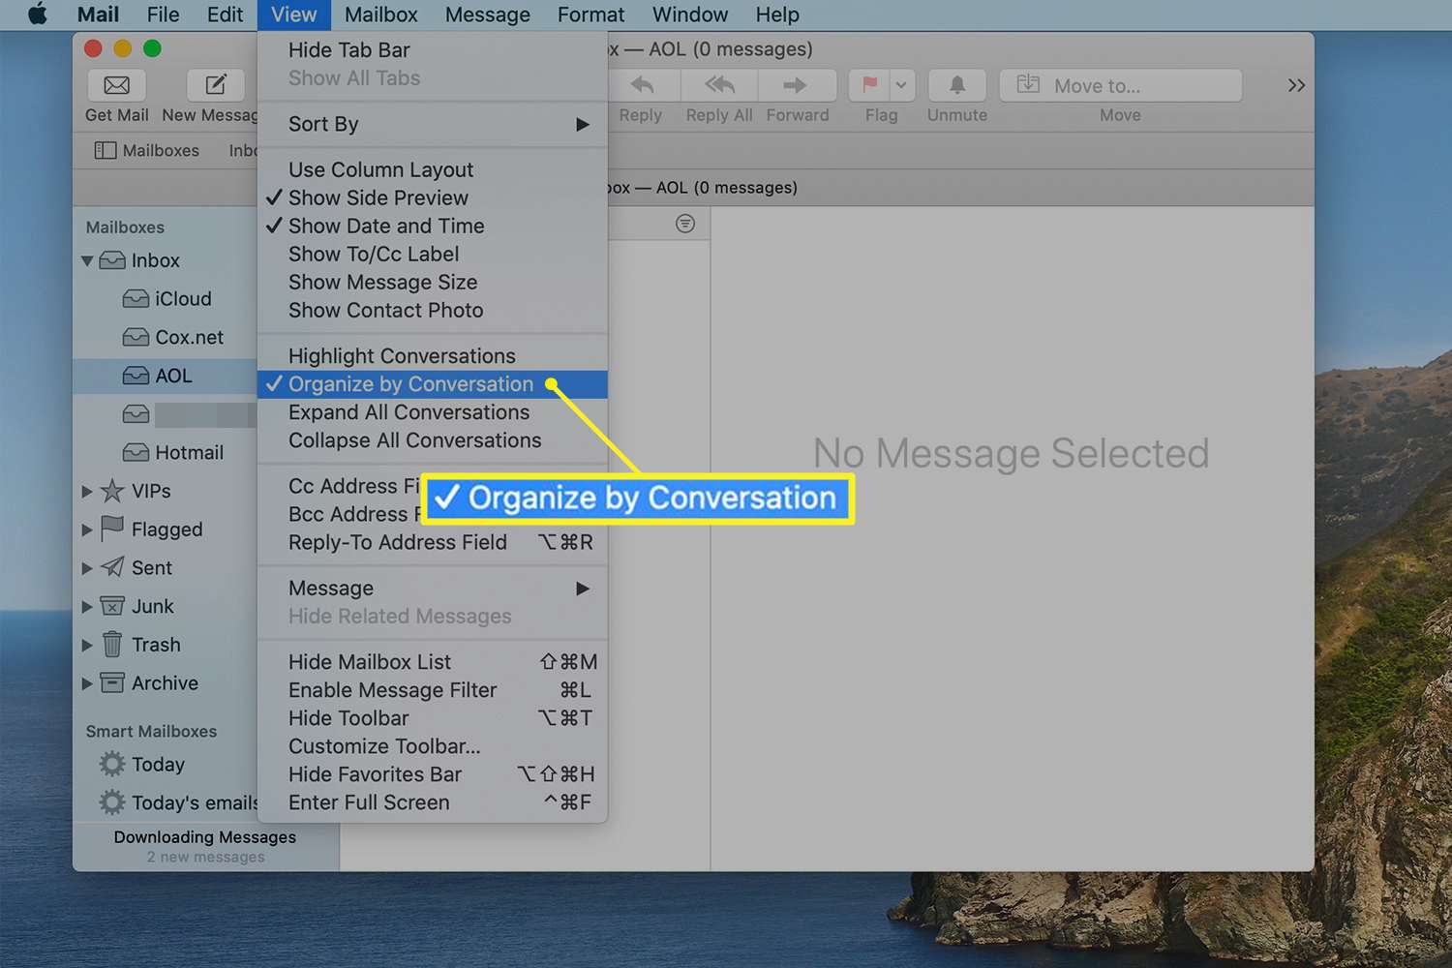Open Today's emails smart mailbox
This screenshot has width=1452, height=968.
tap(178, 802)
